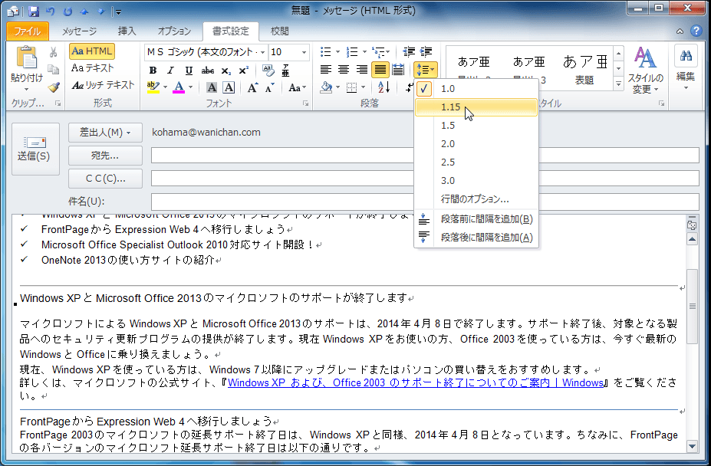Select Aa リッチ テキスト format
This screenshot has height=466, width=711.
tap(103, 85)
